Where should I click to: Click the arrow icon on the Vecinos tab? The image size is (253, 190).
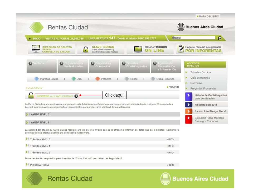30,63
